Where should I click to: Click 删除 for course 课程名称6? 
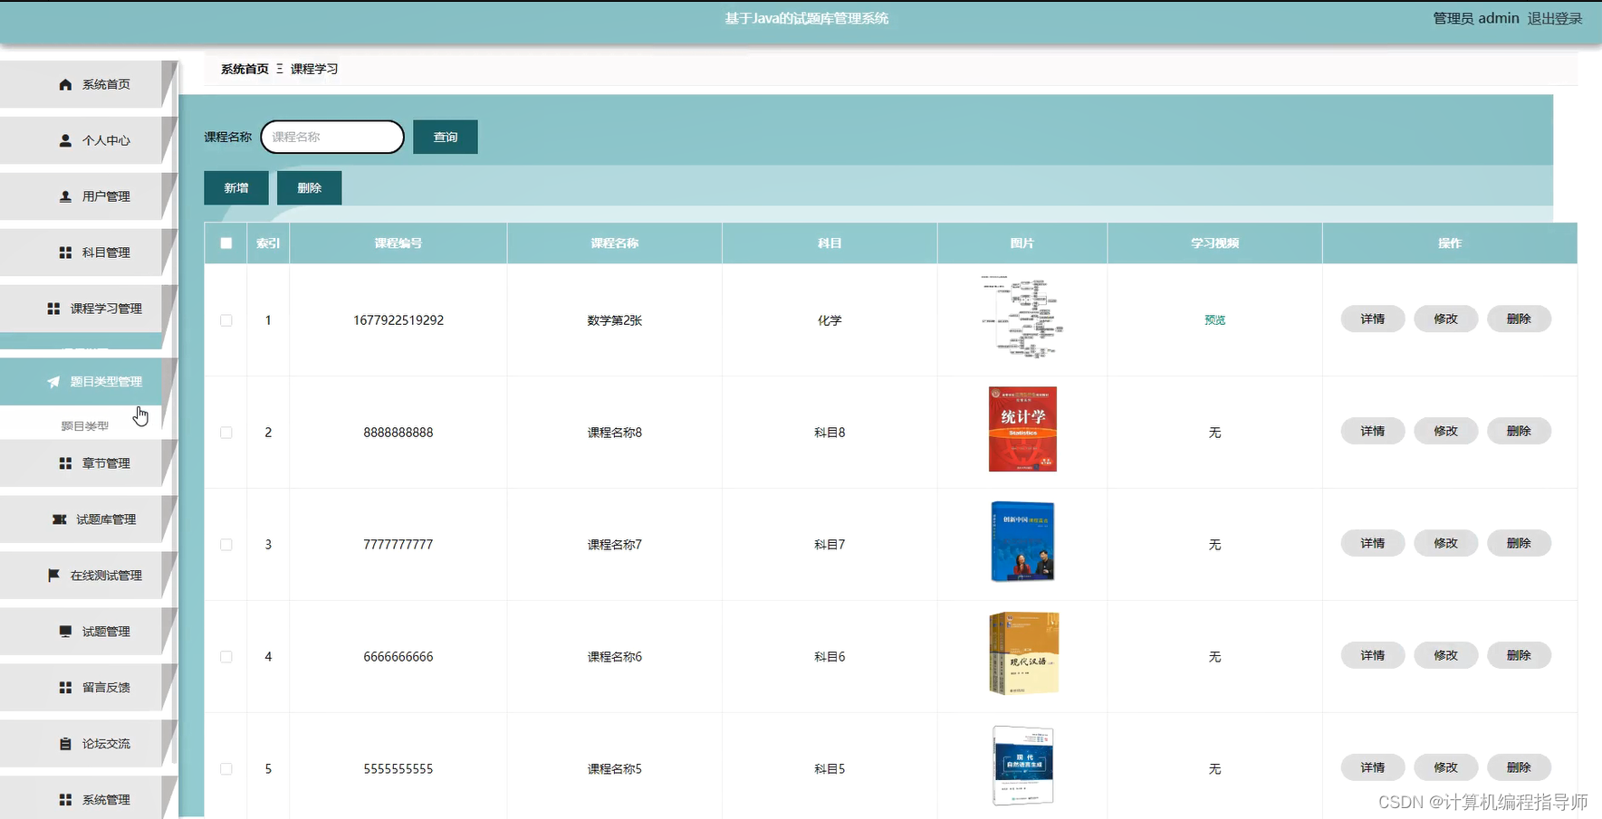click(x=1519, y=655)
